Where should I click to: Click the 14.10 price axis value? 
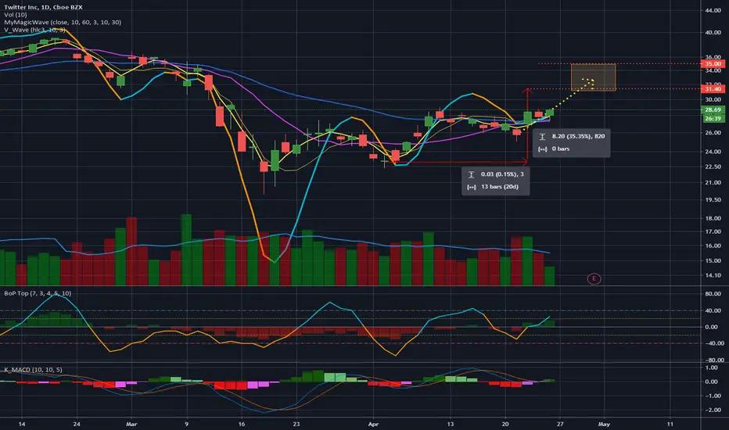(x=713, y=275)
